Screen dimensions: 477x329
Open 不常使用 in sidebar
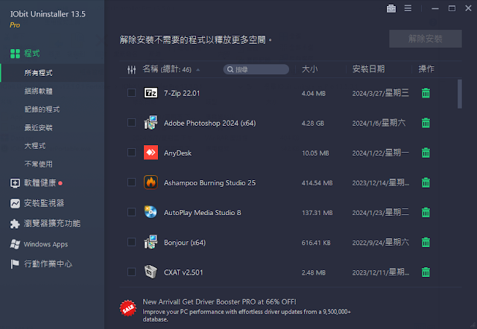click(x=38, y=164)
